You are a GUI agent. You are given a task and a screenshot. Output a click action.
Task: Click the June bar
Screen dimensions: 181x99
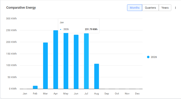pyautogui.click(x=76, y=62)
